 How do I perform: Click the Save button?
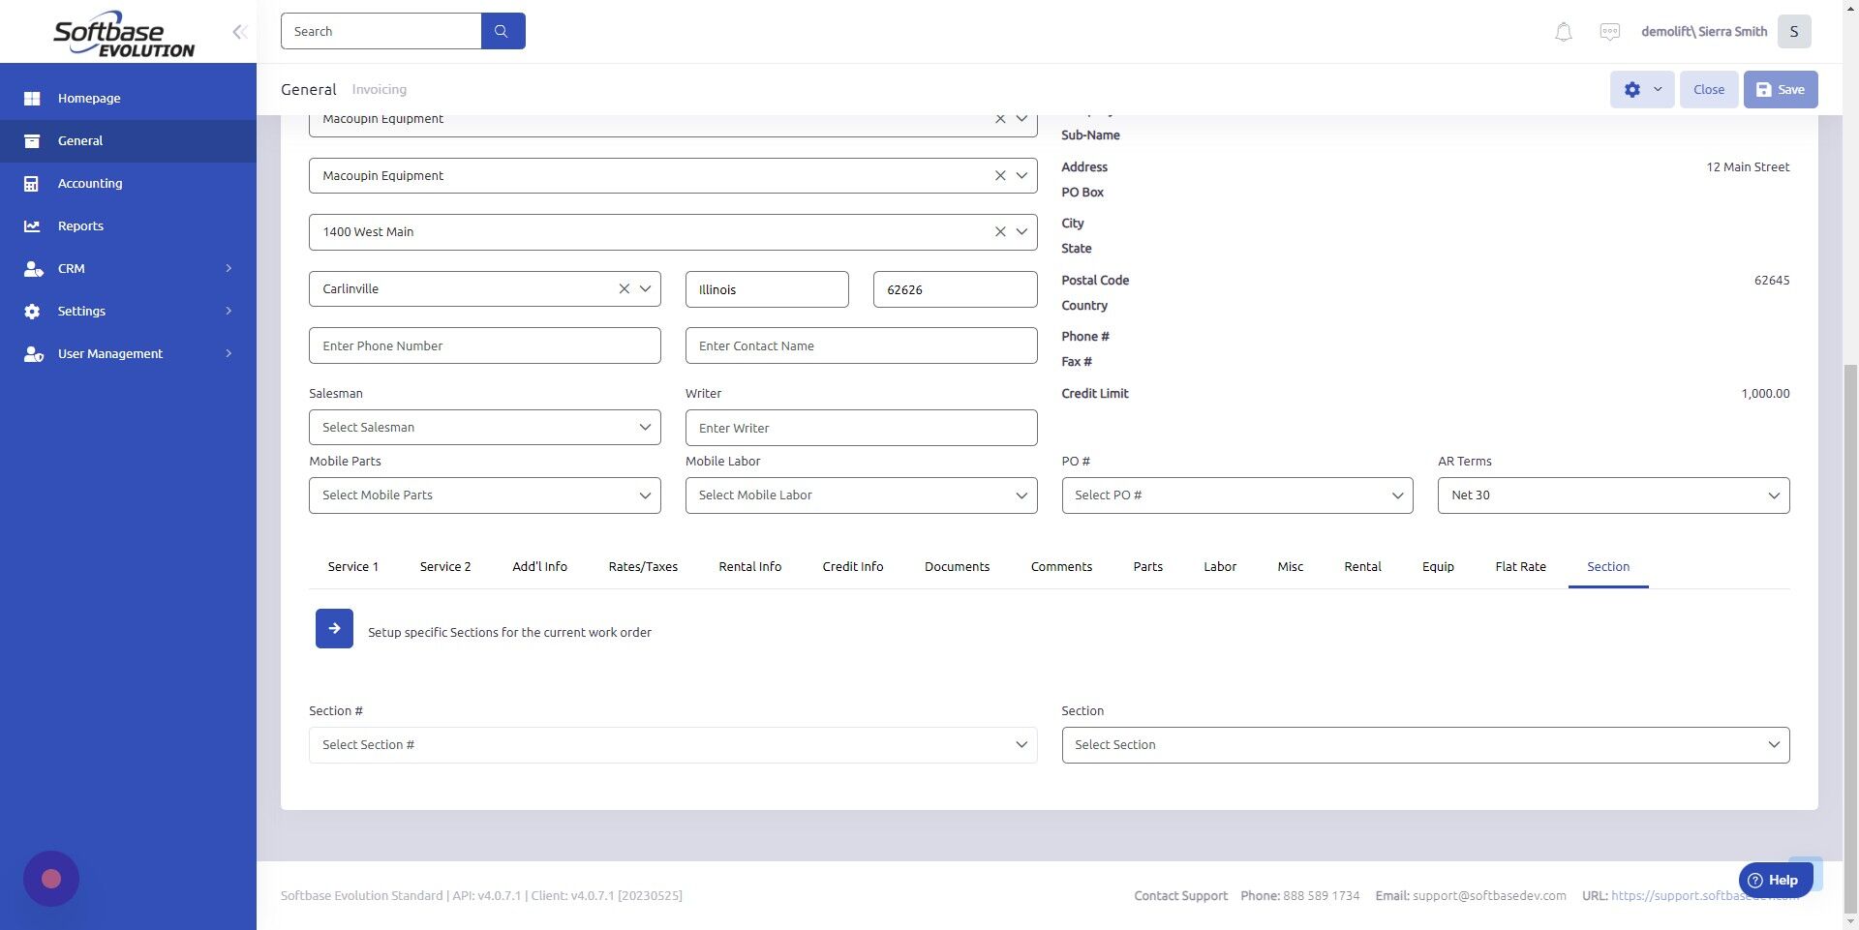click(x=1780, y=89)
